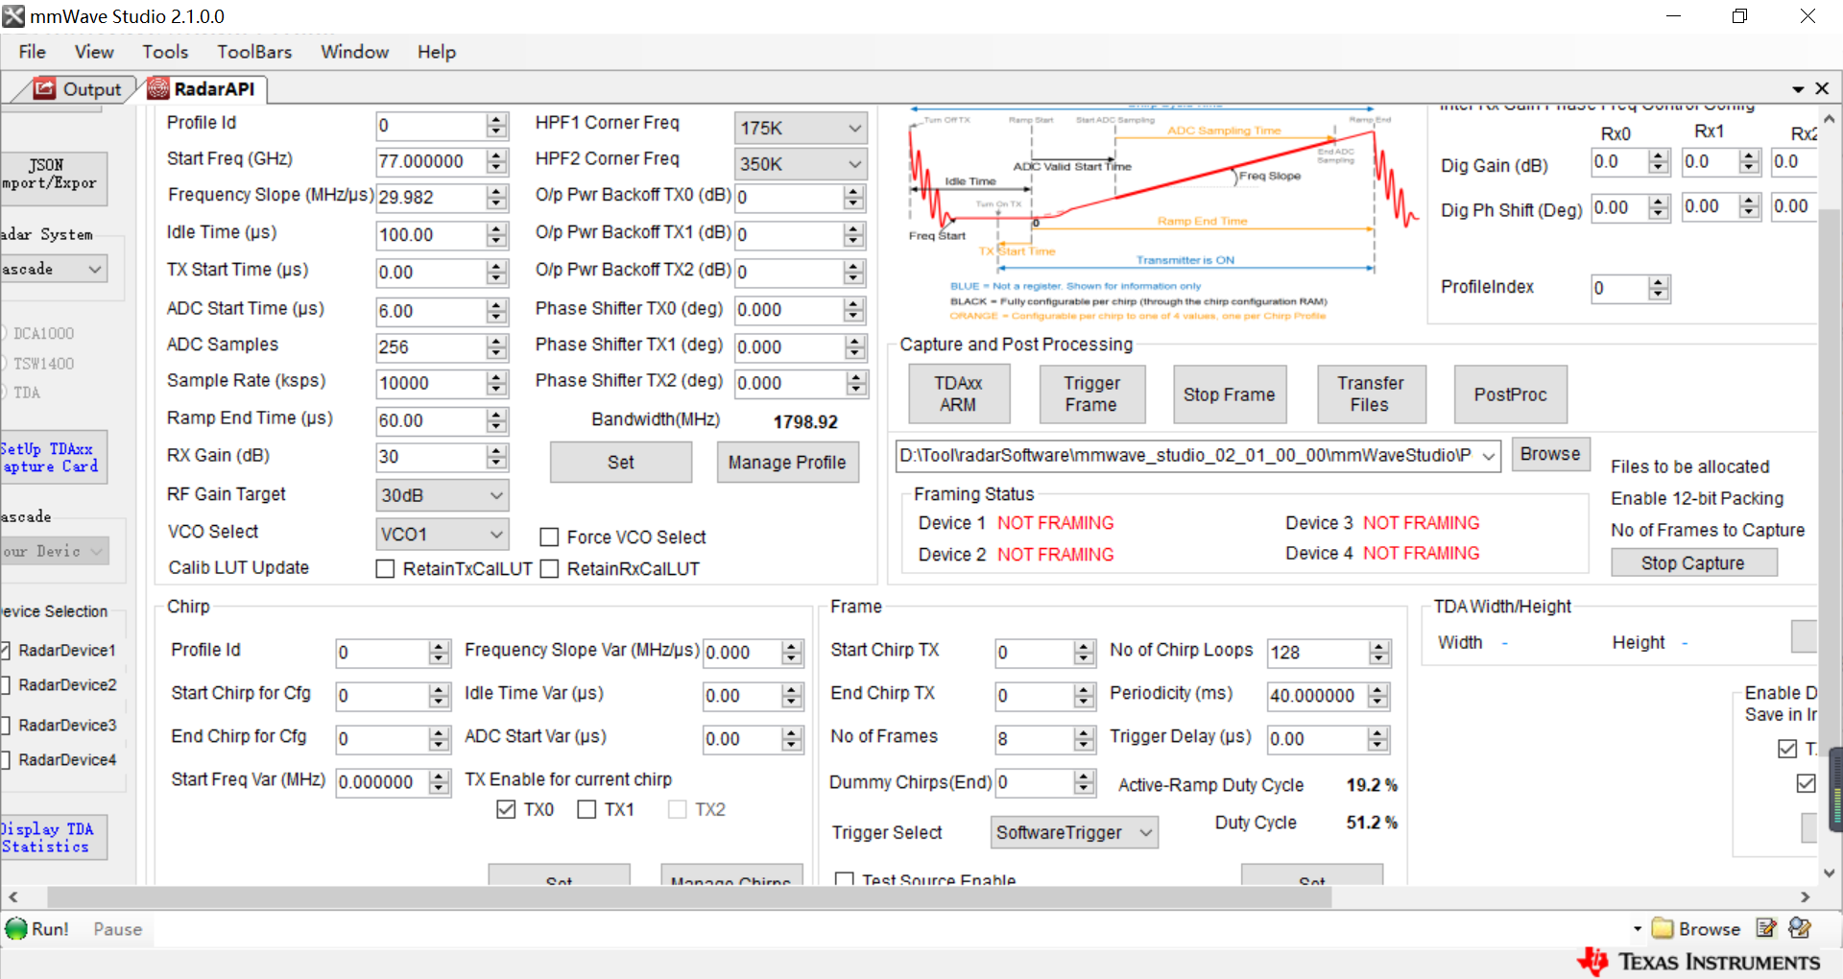Viewport: 1843px width, 979px height.
Task: Click the horizontal scrollbar at the bottom
Action: click(x=689, y=897)
